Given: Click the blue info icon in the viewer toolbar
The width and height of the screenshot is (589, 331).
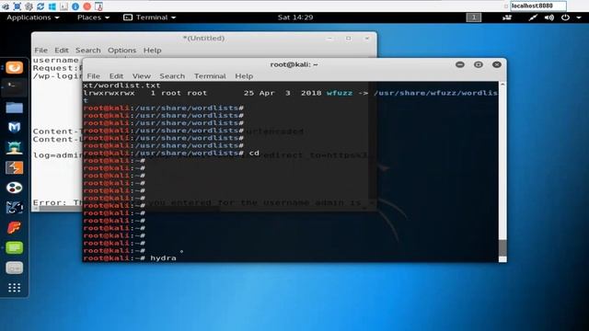Looking at the screenshot, I should pos(75,6).
